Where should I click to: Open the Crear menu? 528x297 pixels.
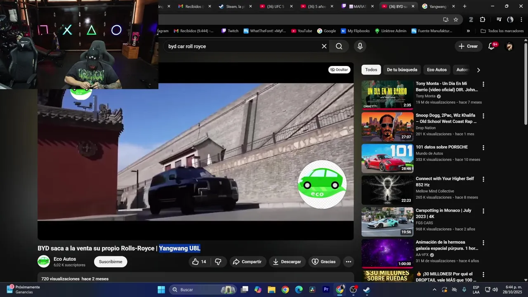point(468,46)
